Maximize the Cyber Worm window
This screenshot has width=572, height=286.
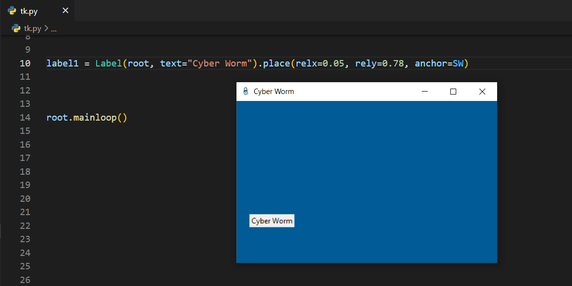coord(453,92)
